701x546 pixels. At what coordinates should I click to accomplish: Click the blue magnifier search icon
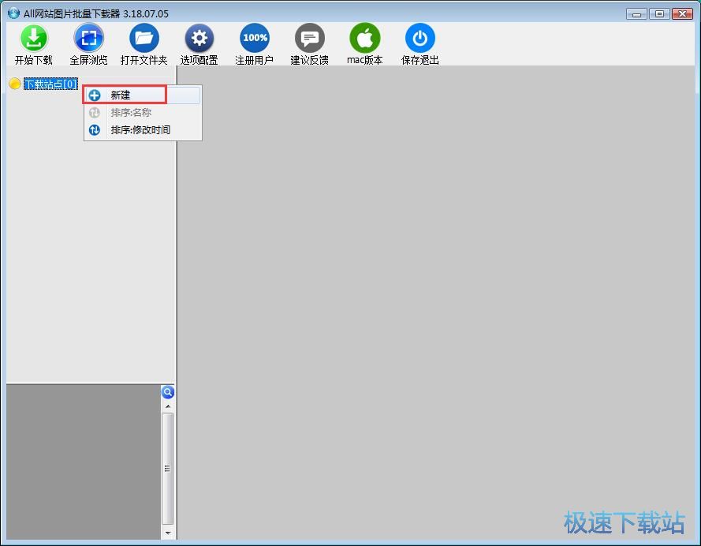point(168,392)
